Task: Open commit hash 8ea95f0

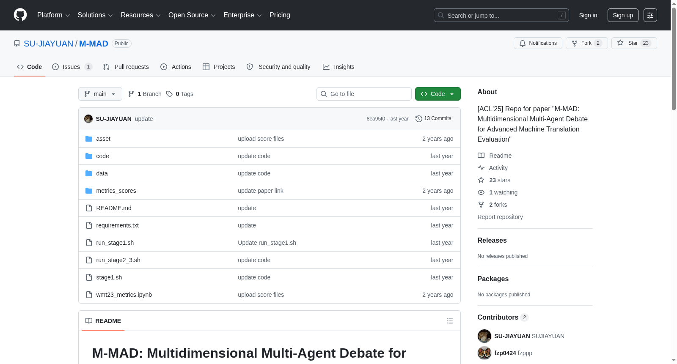Action: click(x=376, y=119)
